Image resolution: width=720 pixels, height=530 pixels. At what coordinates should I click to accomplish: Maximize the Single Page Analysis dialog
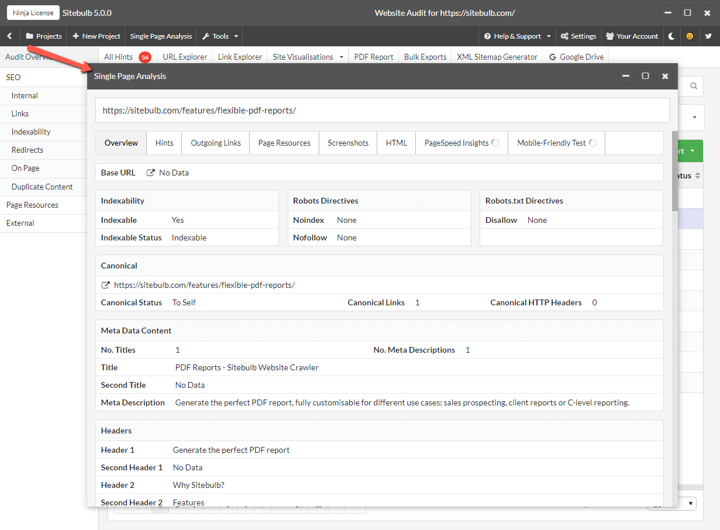645,76
